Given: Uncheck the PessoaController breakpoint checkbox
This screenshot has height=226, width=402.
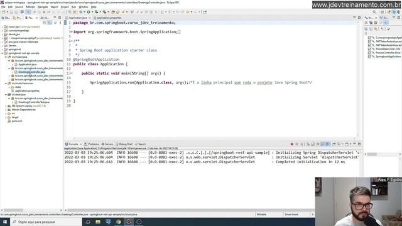Looking at the screenshot, I should (369, 53).
